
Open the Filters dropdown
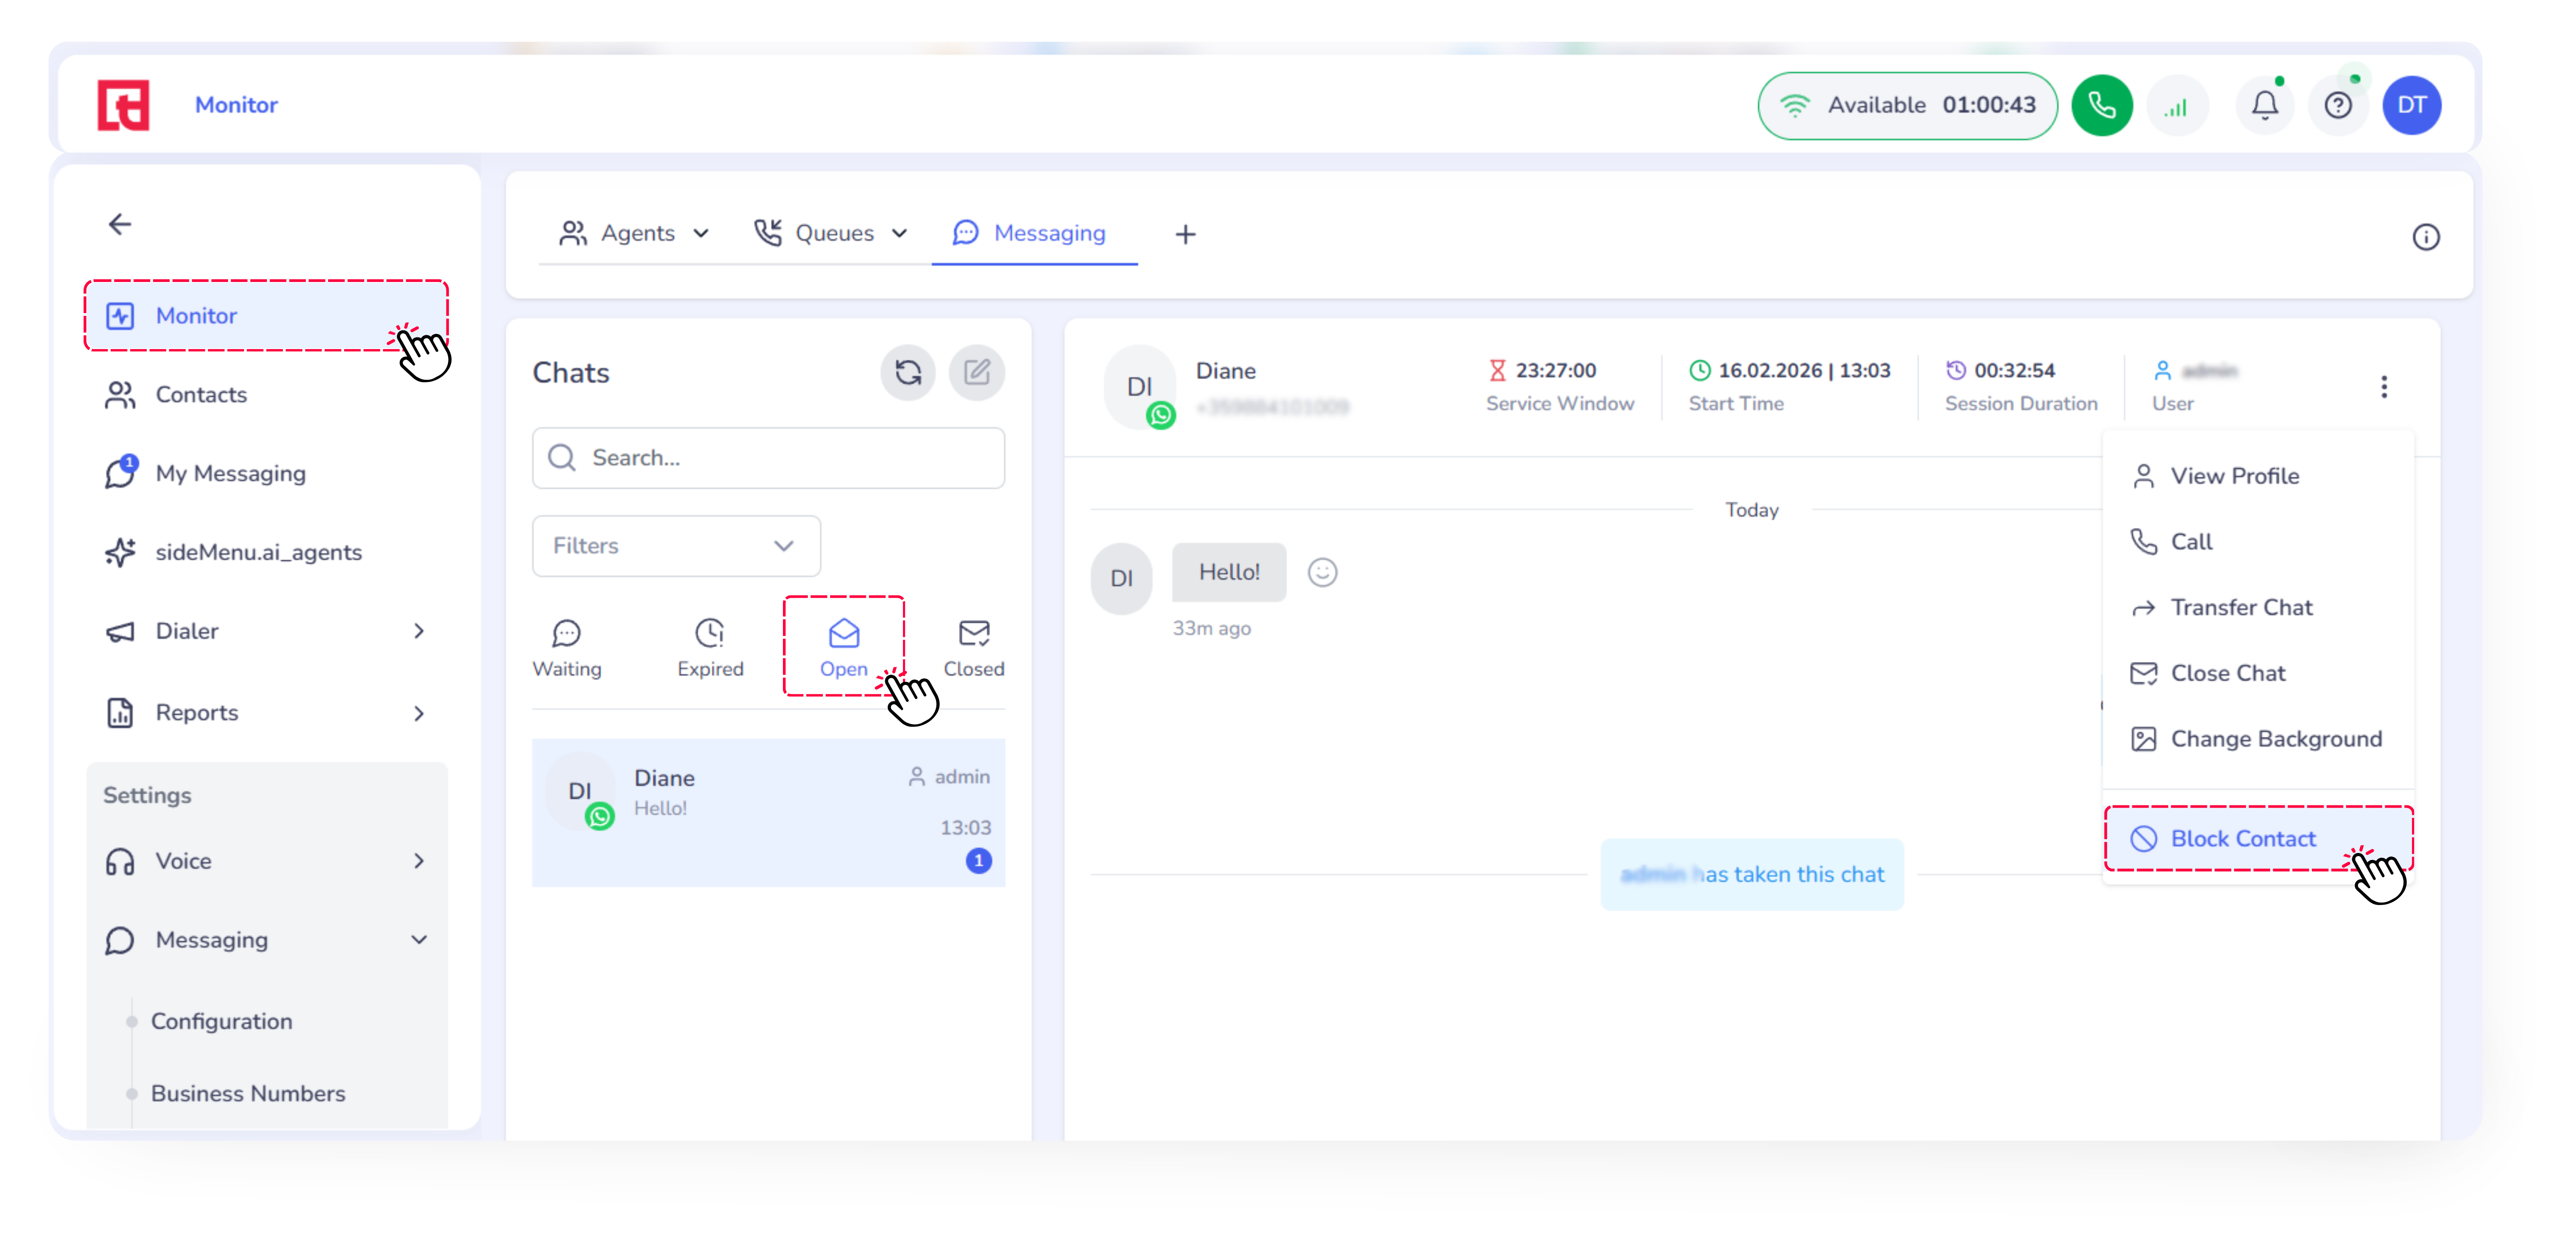(676, 546)
